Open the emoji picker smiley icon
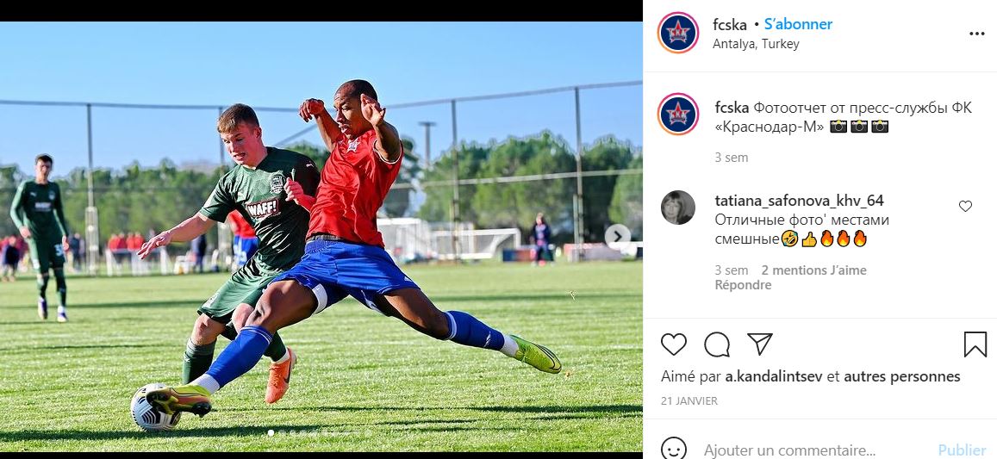This screenshot has width=997, height=459. click(673, 449)
